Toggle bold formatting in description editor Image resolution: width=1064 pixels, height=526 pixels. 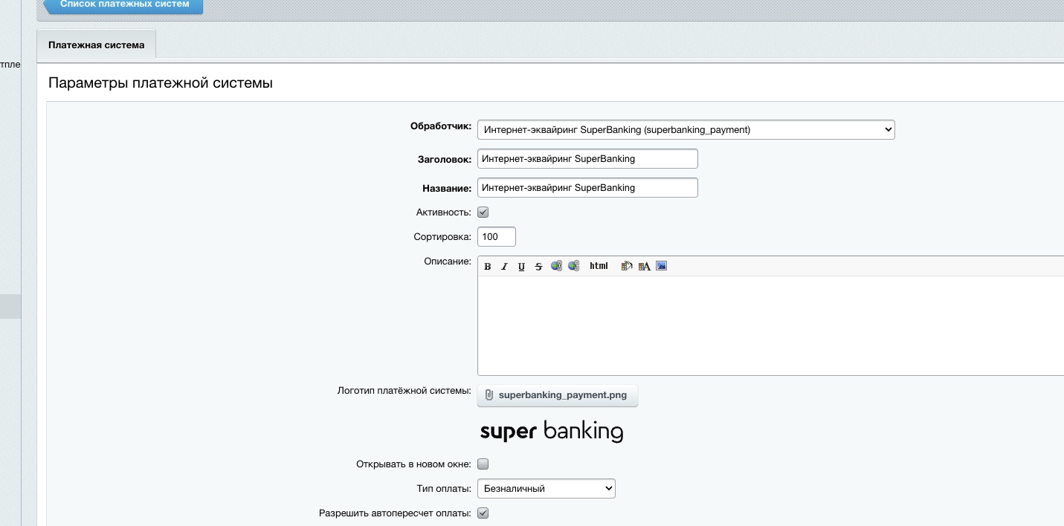(488, 266)
